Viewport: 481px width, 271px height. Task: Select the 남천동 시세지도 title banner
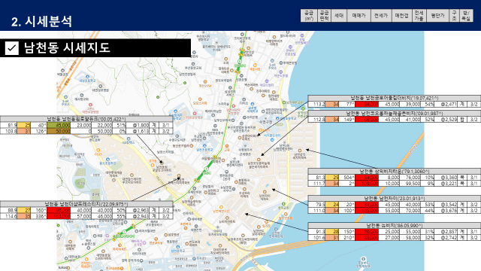95,48
